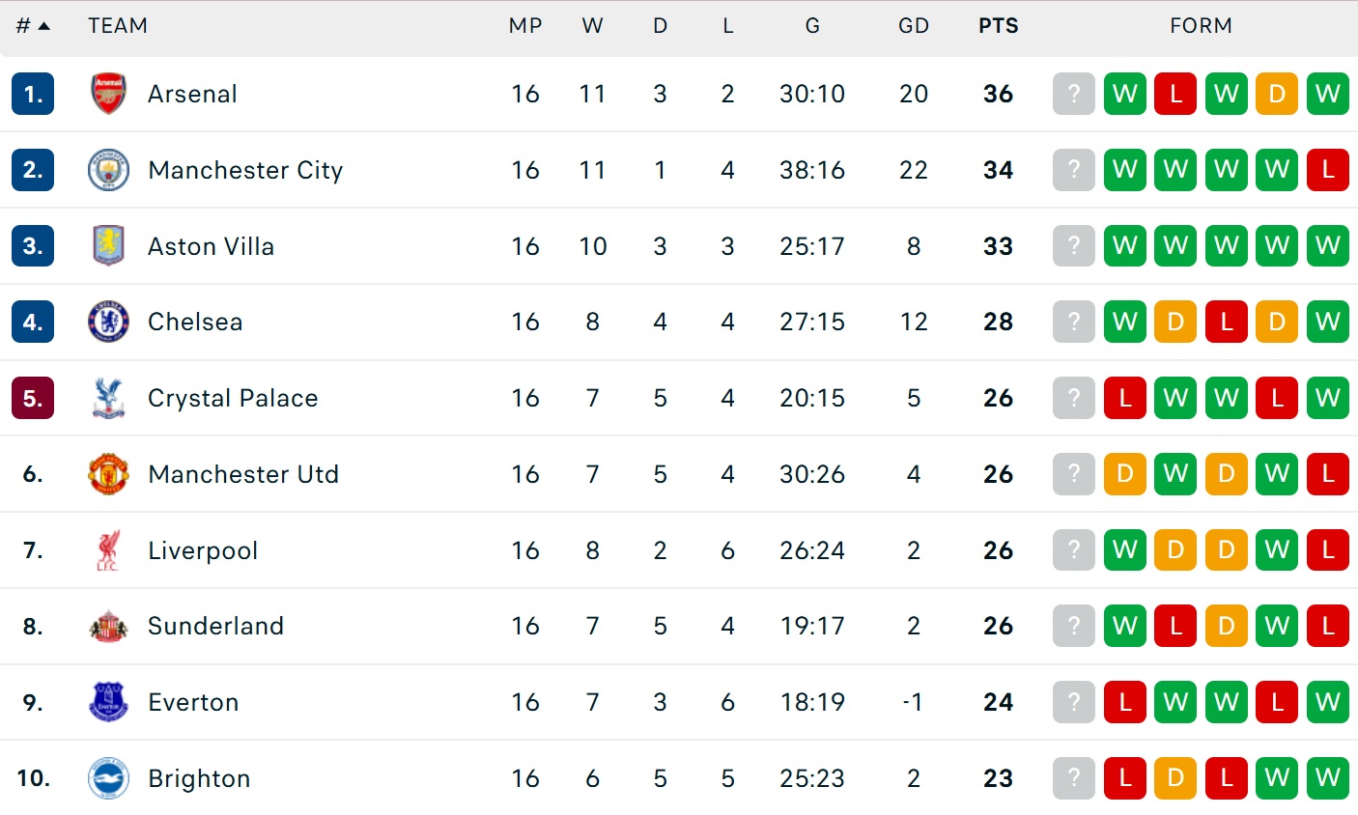Click the Aston Villa crest icon
Image resolution: width=1358 pixels, height=815 pixels.
pos(108,245)
